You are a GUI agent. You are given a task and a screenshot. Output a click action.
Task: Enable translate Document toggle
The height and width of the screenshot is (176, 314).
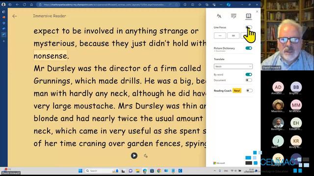click(249, 80)
